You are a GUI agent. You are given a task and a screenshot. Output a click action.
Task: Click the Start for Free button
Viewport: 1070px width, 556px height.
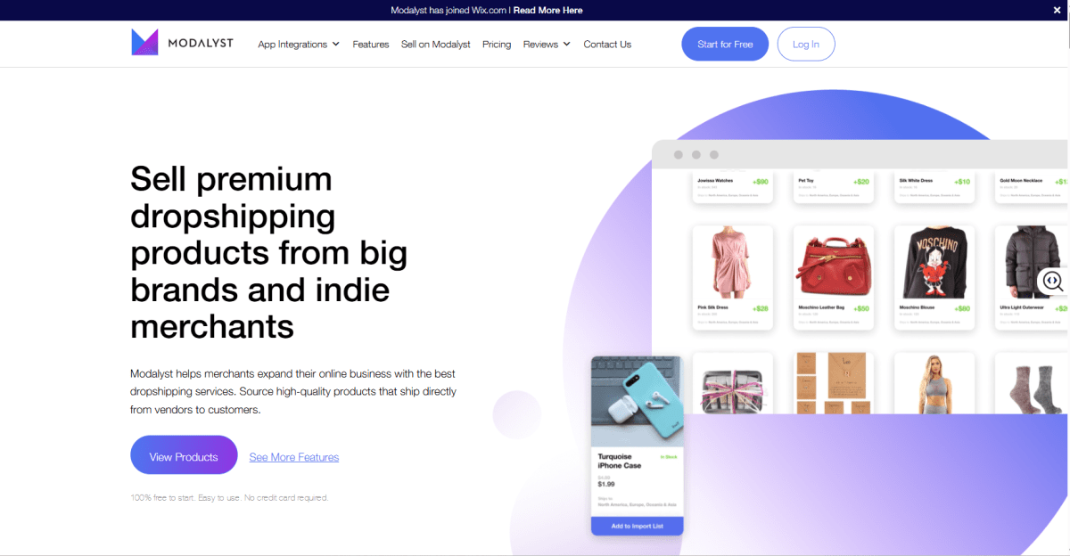(x=725, y=45)
